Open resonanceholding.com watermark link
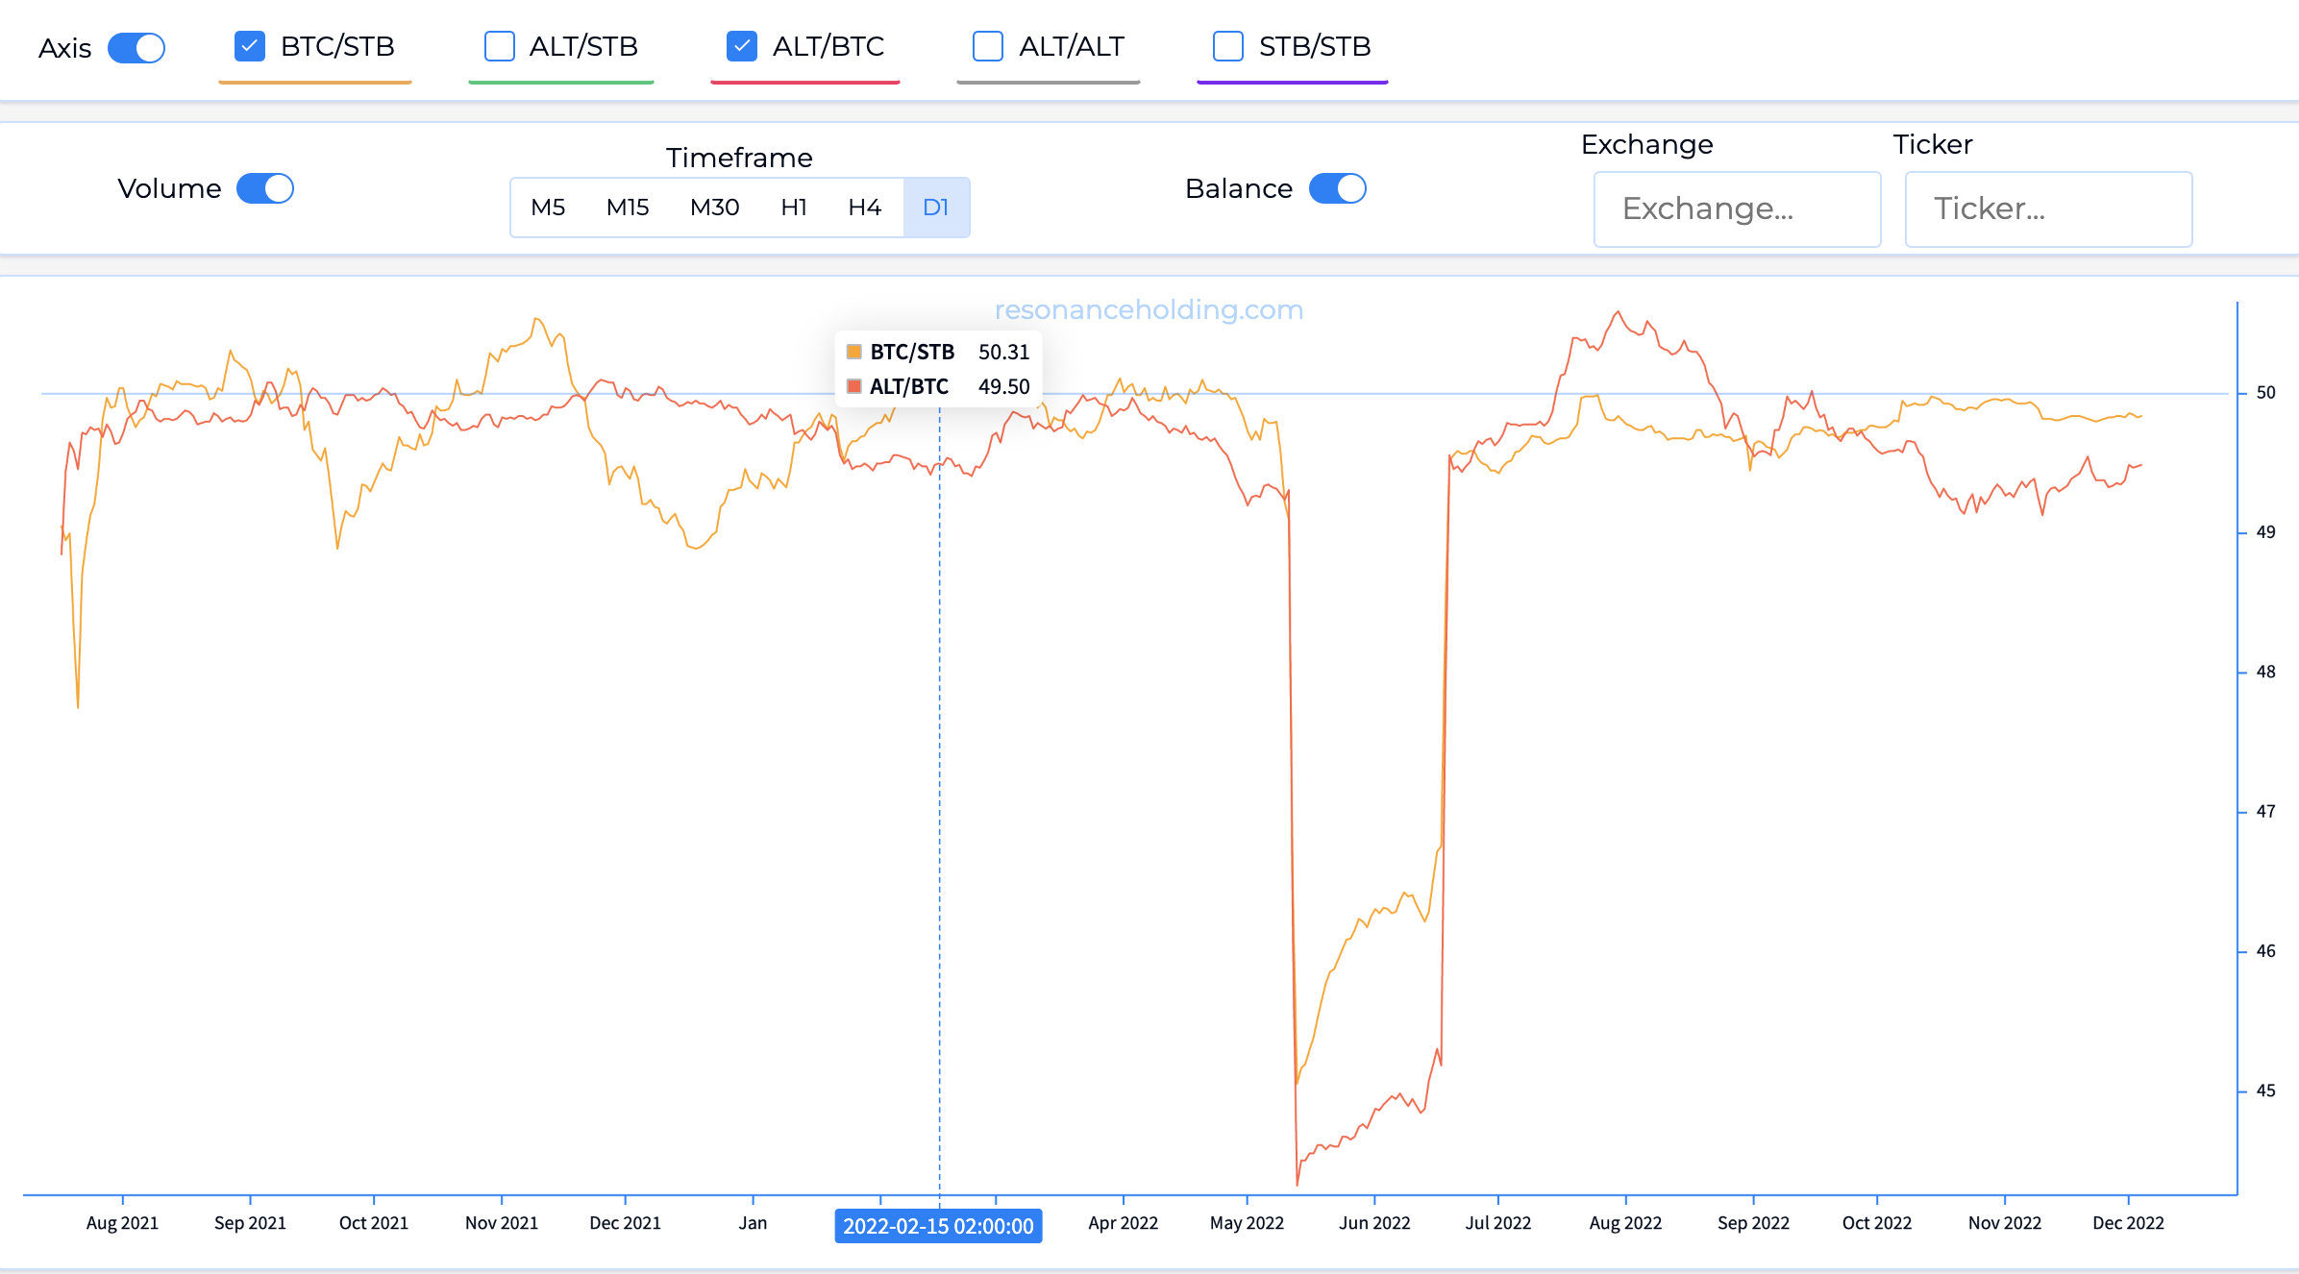The image size is (2299, 1274). (1149, 309)
